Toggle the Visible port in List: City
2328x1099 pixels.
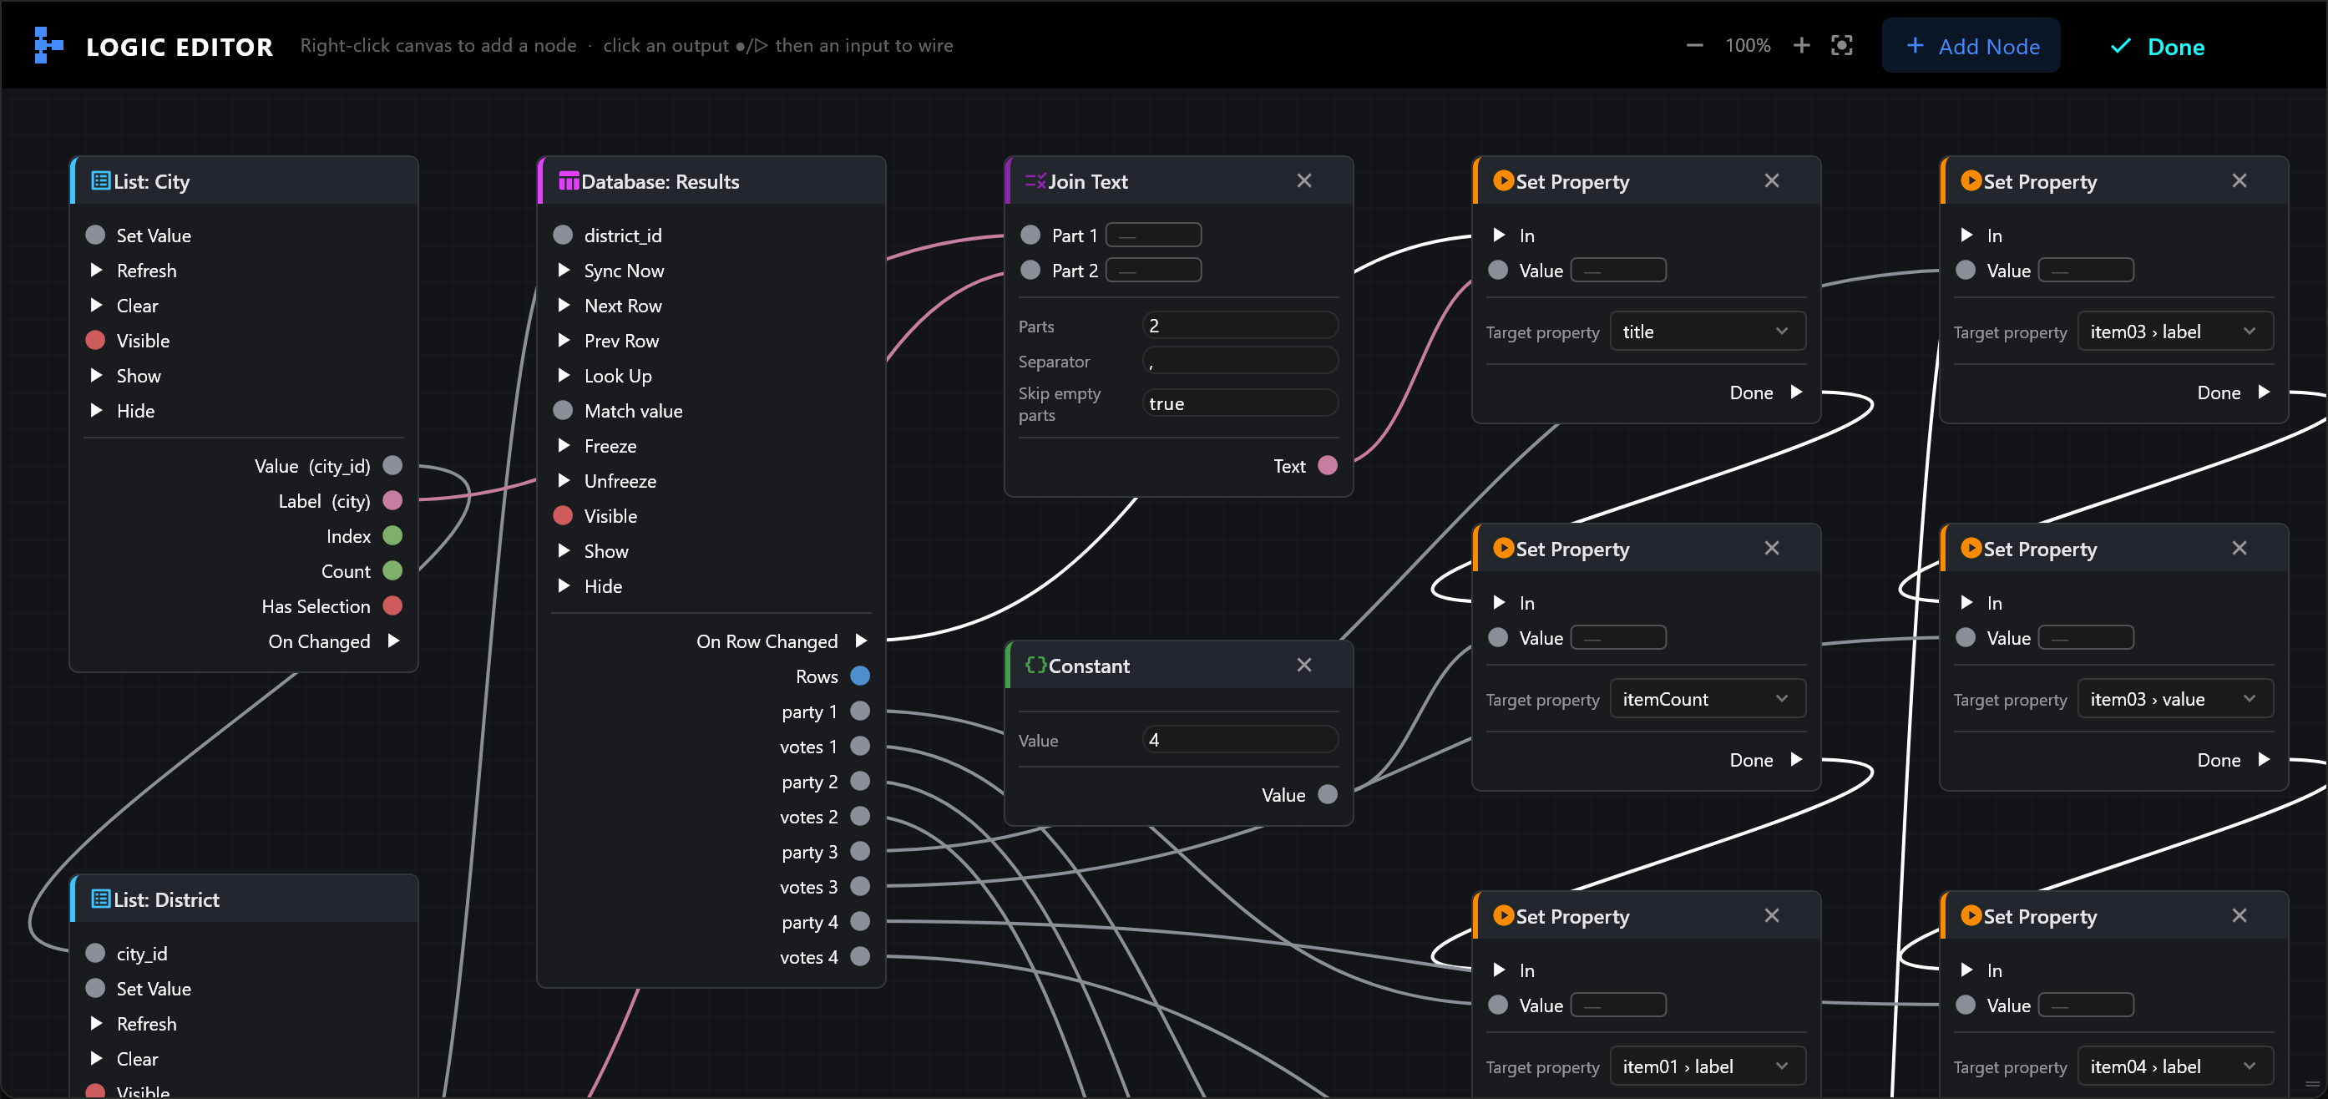(x=95, y=341)
